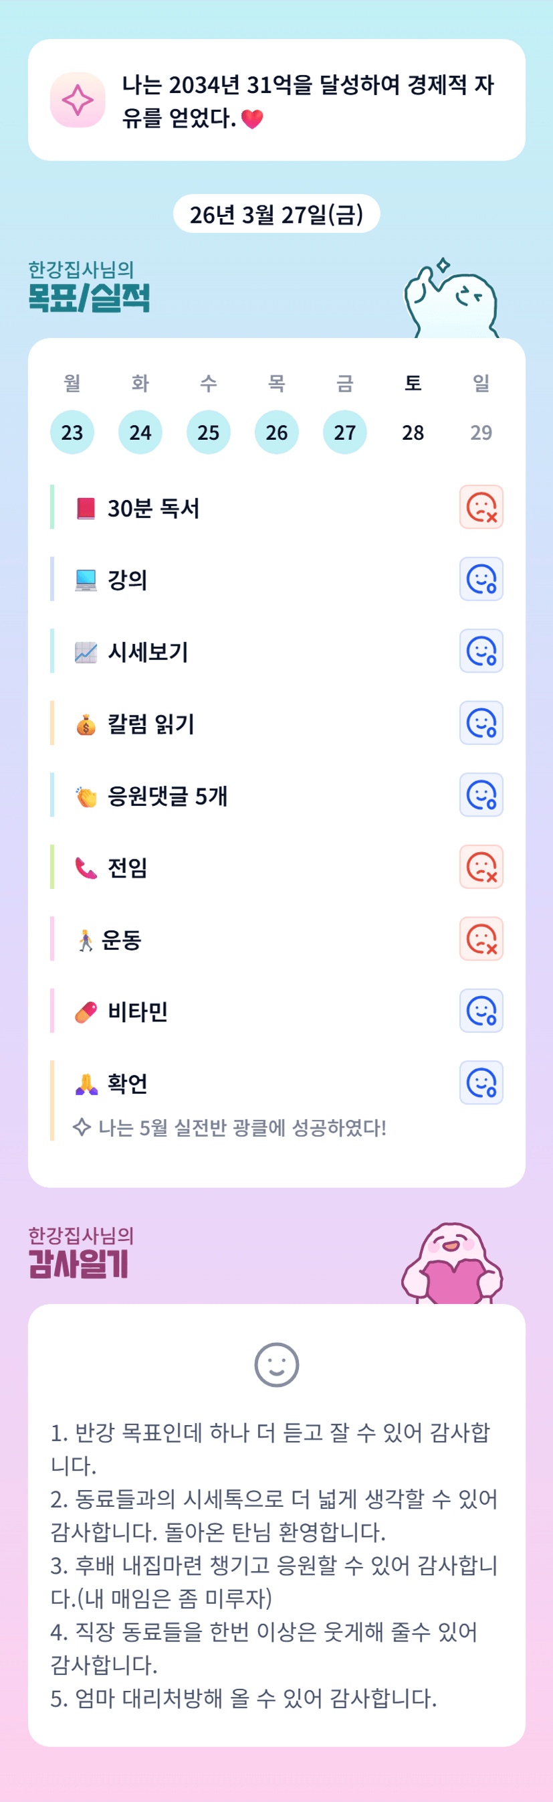Open the 확언 affirmation note text
This screenshot has height=1802, width=553.
tap(241, 1128)
